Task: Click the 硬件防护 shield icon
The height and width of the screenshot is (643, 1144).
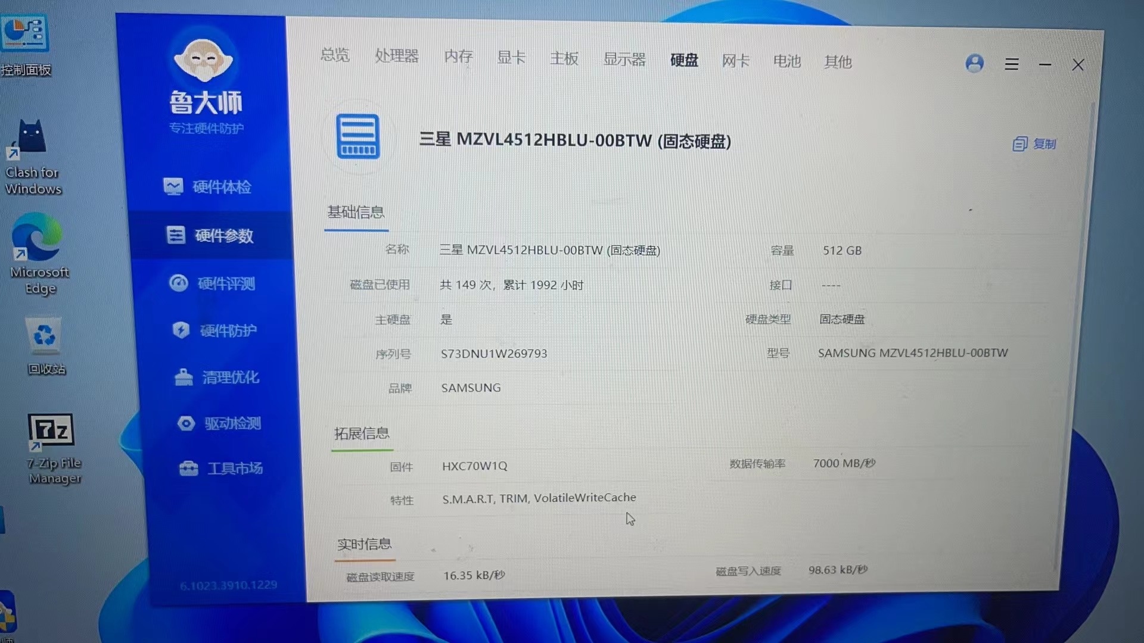Action: pyautogui.click(x=181, y=330)
